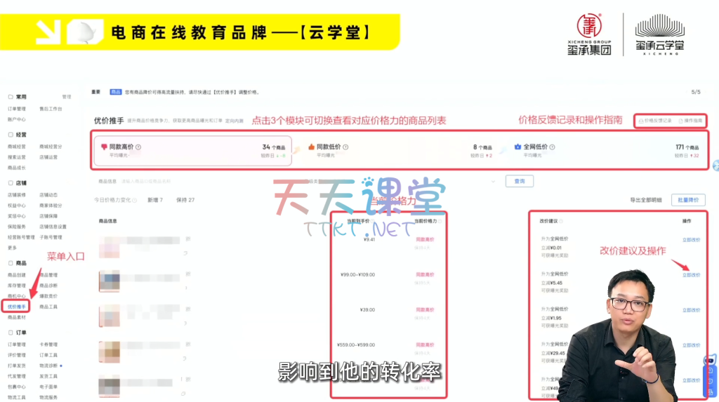
Task: Filter by 保持 27 price changes
Action: pos(185,200)
